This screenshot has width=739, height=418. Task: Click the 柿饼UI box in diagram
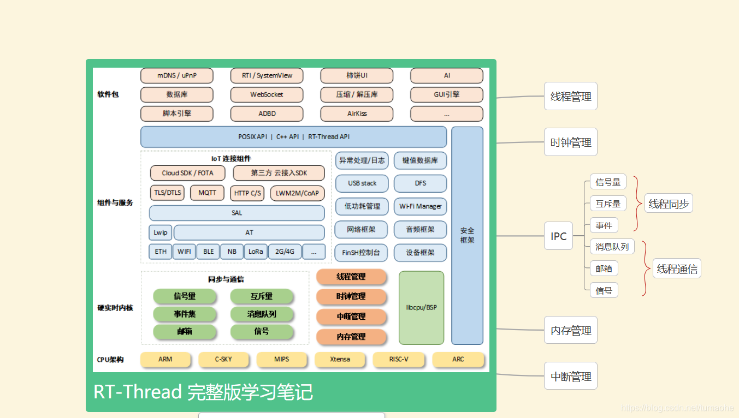[357, 76]
